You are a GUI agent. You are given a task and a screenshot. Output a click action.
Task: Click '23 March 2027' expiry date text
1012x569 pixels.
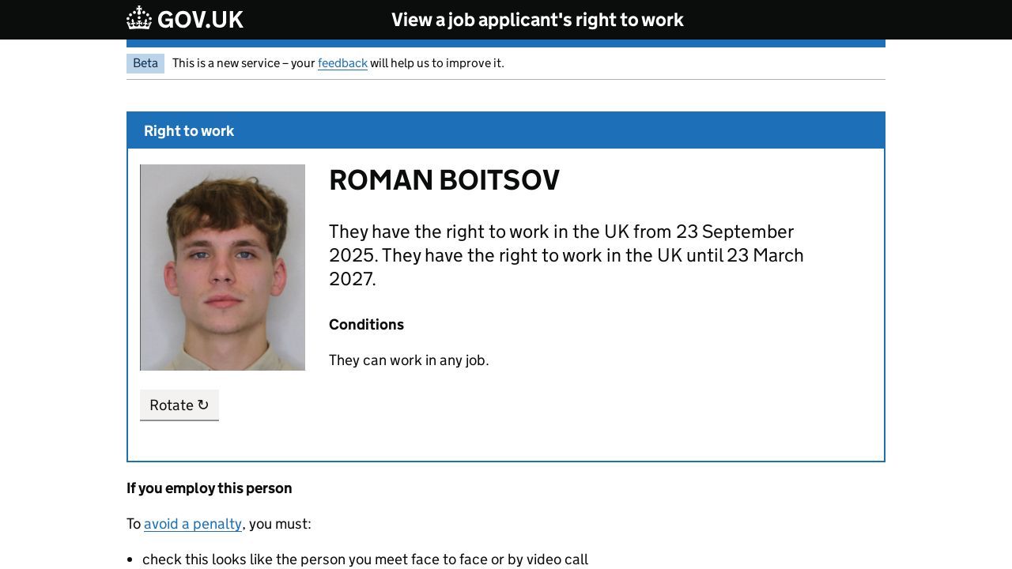[765, 256]
